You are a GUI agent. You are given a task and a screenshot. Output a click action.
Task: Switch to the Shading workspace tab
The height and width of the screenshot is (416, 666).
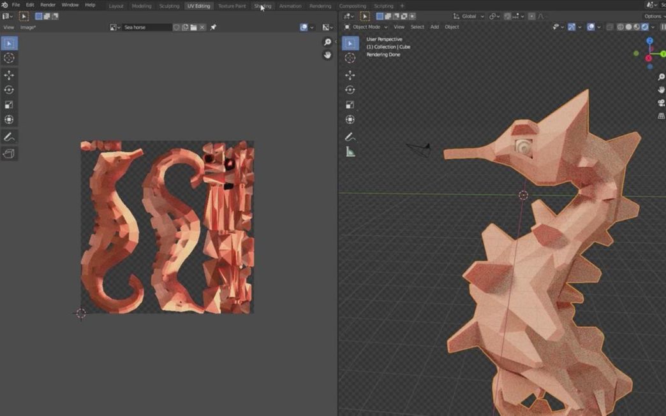pos(262,6)
